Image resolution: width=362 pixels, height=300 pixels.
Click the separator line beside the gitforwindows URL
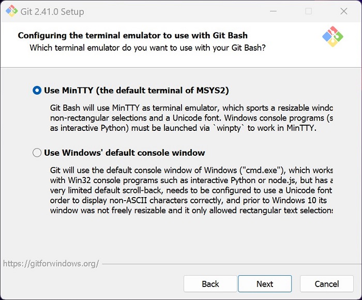click(x=232, y=264)
